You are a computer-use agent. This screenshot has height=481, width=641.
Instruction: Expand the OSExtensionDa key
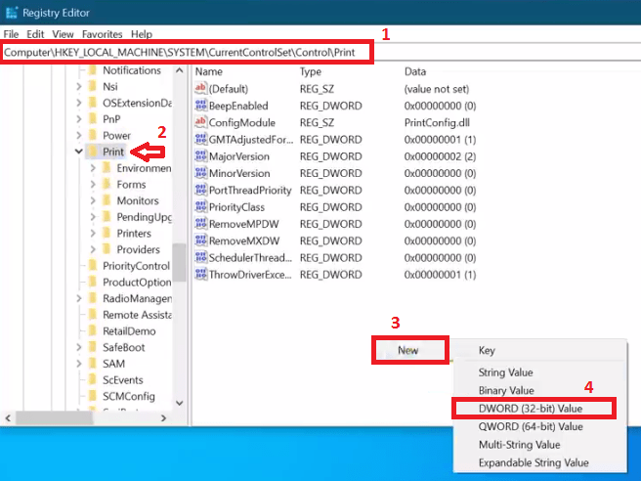(x=79, y=103)
